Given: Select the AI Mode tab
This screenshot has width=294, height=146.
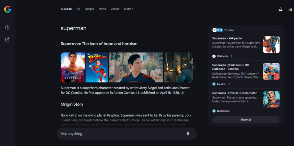Looking at the screenshot, I should pyautogui.click(x=66, y=9).
